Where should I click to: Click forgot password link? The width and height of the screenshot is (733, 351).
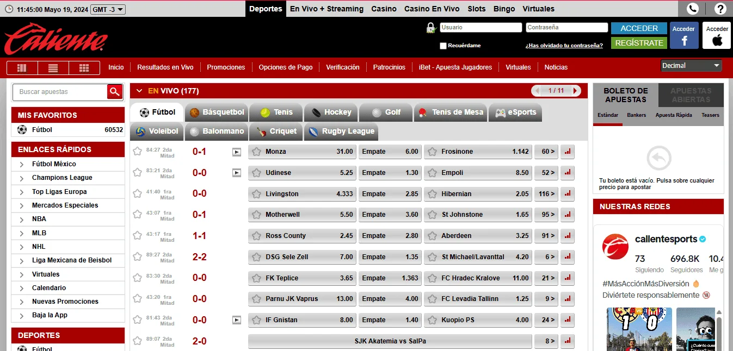point(564,46)
